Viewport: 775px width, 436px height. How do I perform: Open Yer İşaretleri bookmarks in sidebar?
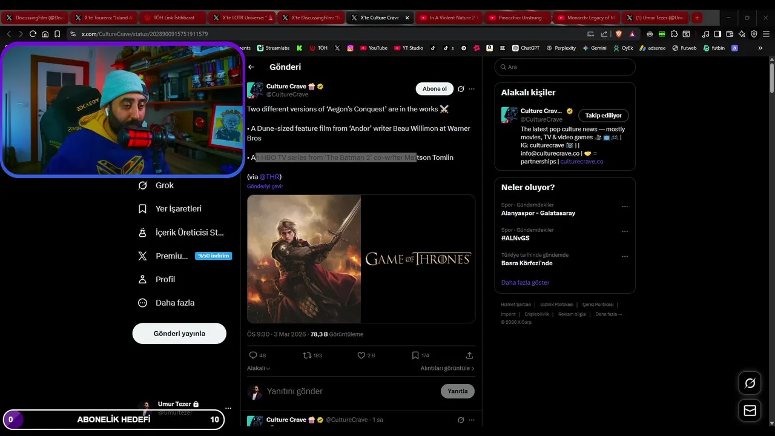coord(170,209)
